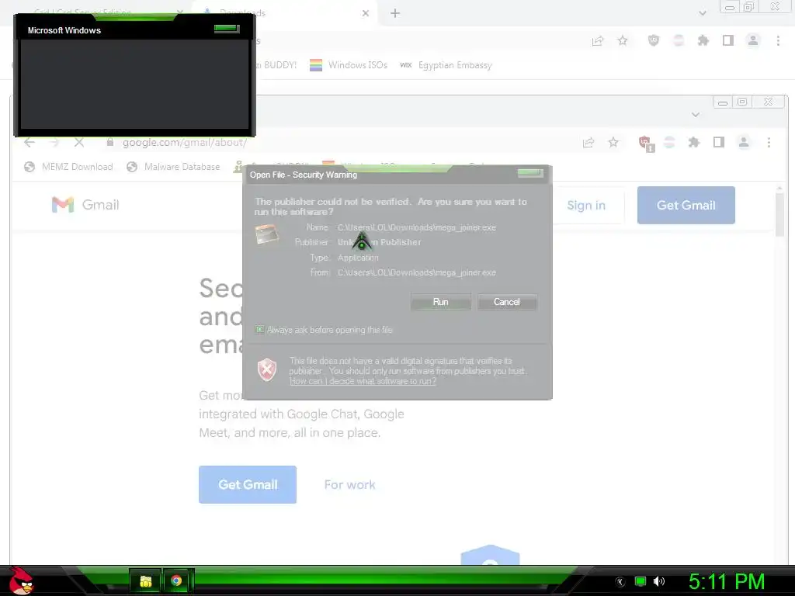
Task: Open the MEMZ Download bookmark
Action: pyautogui.click(x=68, y=167)
